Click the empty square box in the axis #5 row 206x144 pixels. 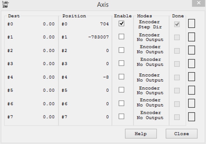[191, 90]
